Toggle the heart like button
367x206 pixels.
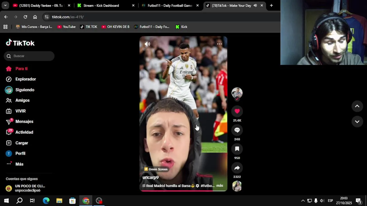click(237, 111)
